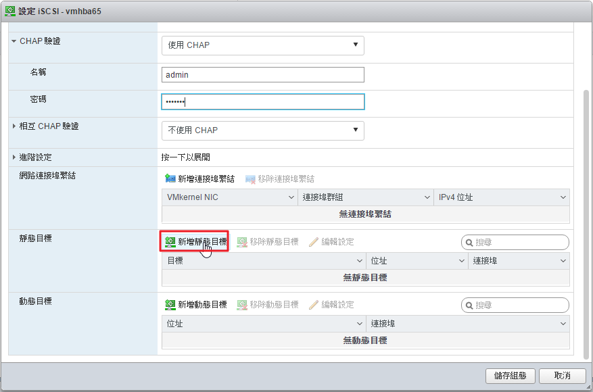Click the 網路連接埠繫結 label
The width and height of the screenshot is (593, 392).
[47, 176]
